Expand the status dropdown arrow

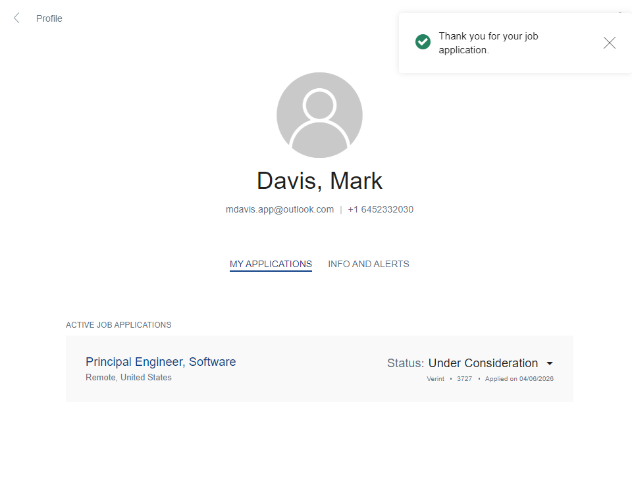[550, 363]
